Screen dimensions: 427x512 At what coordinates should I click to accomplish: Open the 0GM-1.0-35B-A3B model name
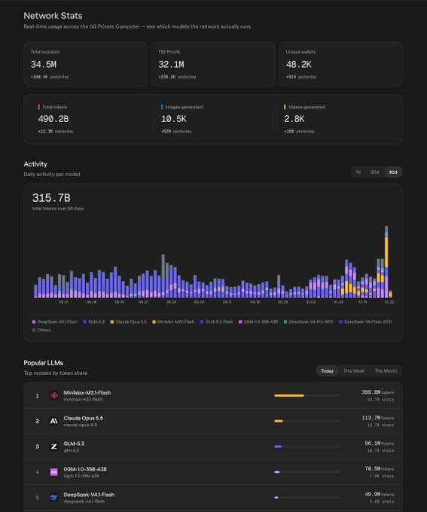click(x=85, y=469)
